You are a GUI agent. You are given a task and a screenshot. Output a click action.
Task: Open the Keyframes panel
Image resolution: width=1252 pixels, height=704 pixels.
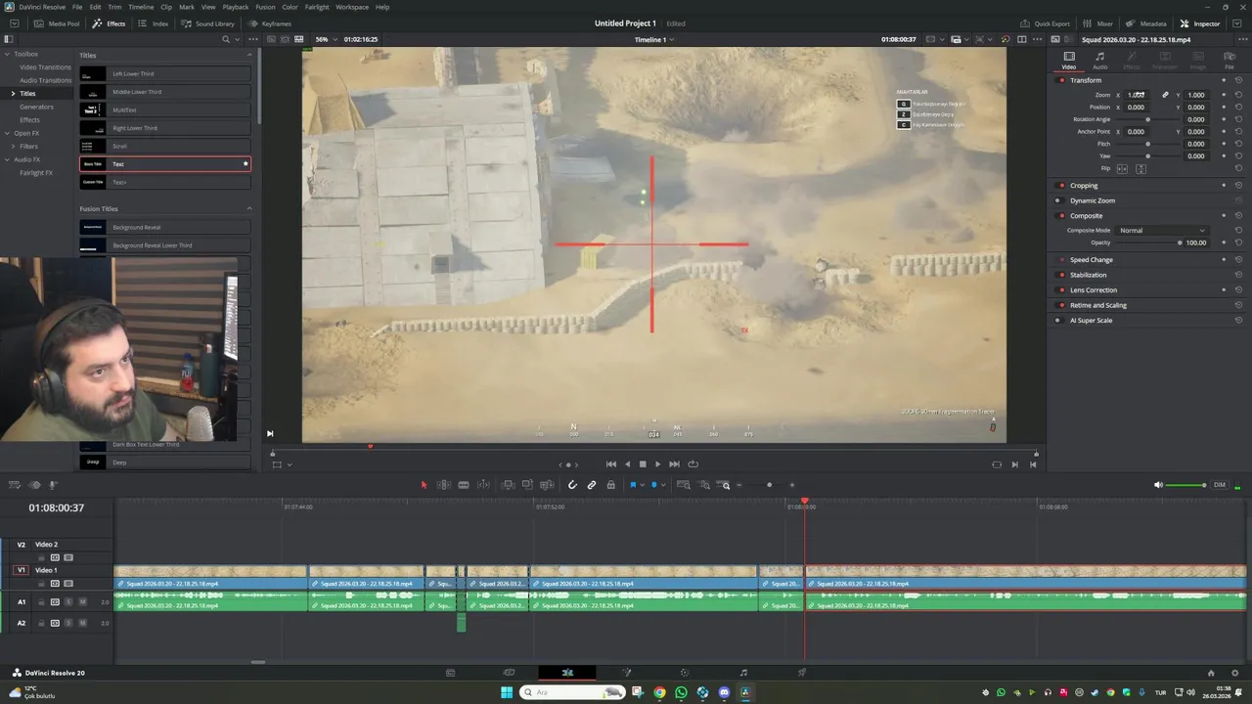270,23
